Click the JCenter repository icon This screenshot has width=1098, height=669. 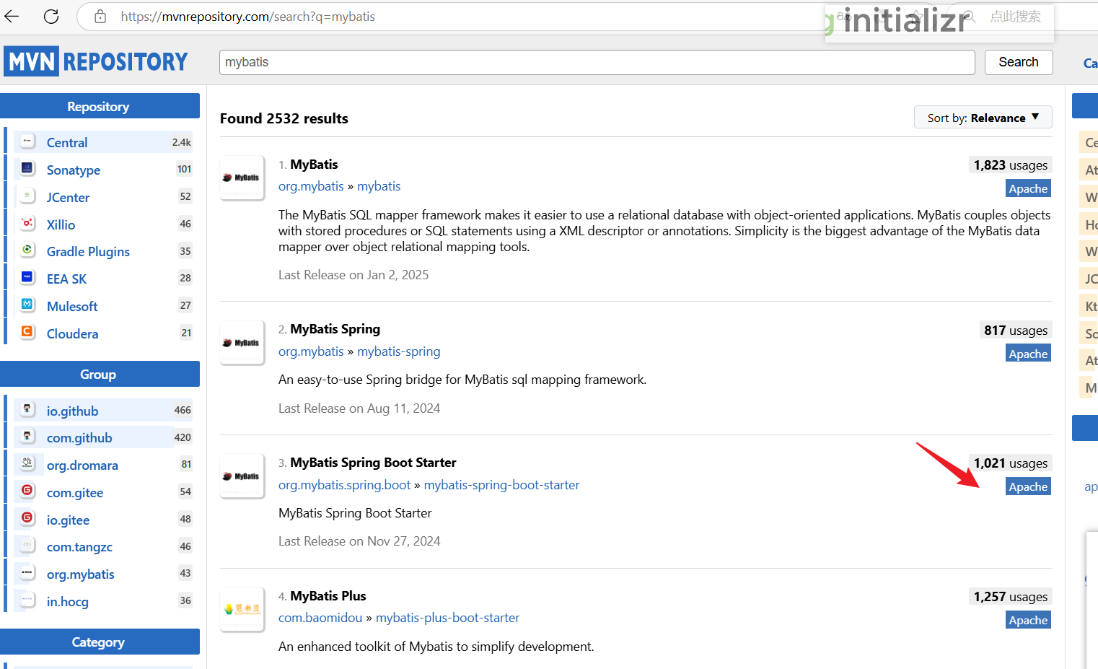point(27,196)
